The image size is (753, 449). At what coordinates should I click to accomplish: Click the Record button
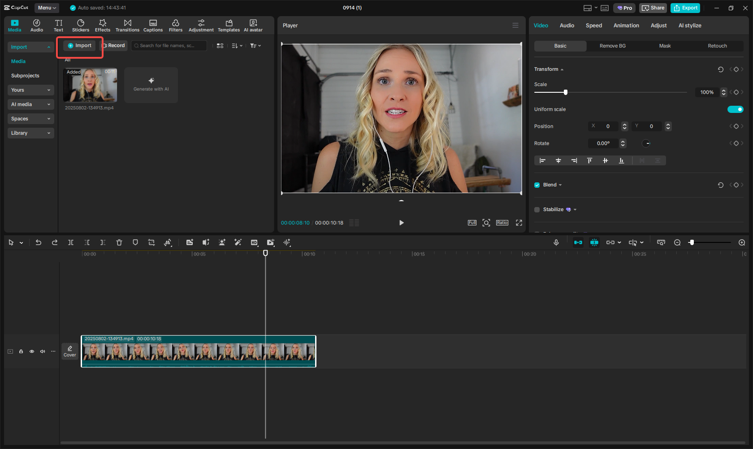coord(114,45)
